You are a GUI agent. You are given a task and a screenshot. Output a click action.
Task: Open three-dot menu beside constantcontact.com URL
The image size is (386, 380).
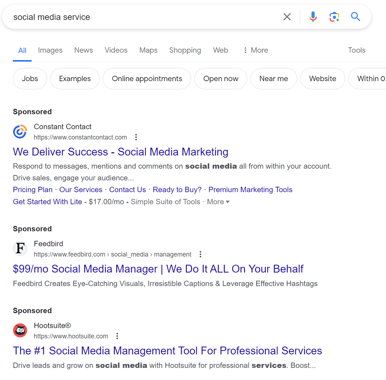tap(136, 137)
